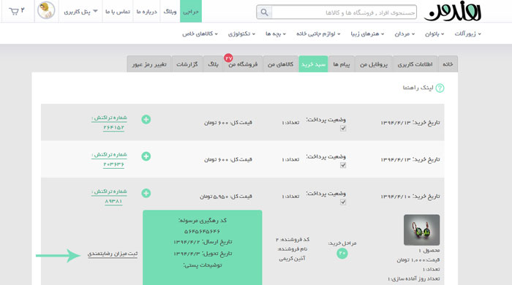
Task: Open the تماس با ما page
Action: [x=118, y=12]
